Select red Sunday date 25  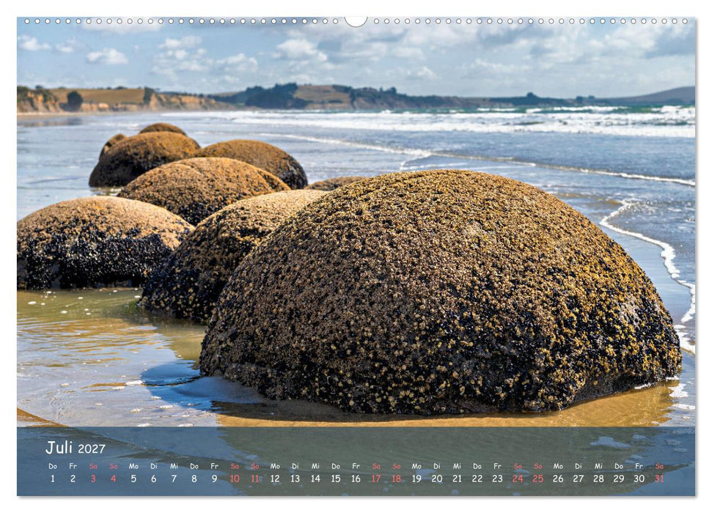[538, 479]
